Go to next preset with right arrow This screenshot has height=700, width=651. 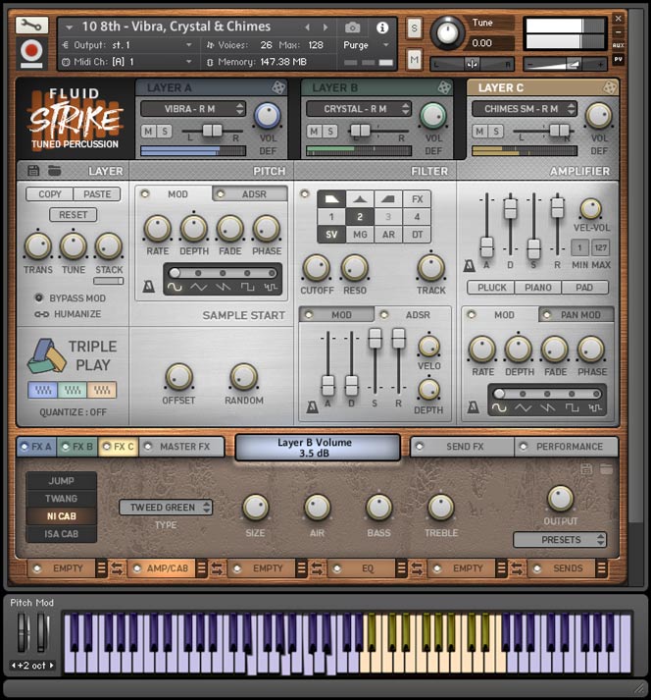coord(325,27)
